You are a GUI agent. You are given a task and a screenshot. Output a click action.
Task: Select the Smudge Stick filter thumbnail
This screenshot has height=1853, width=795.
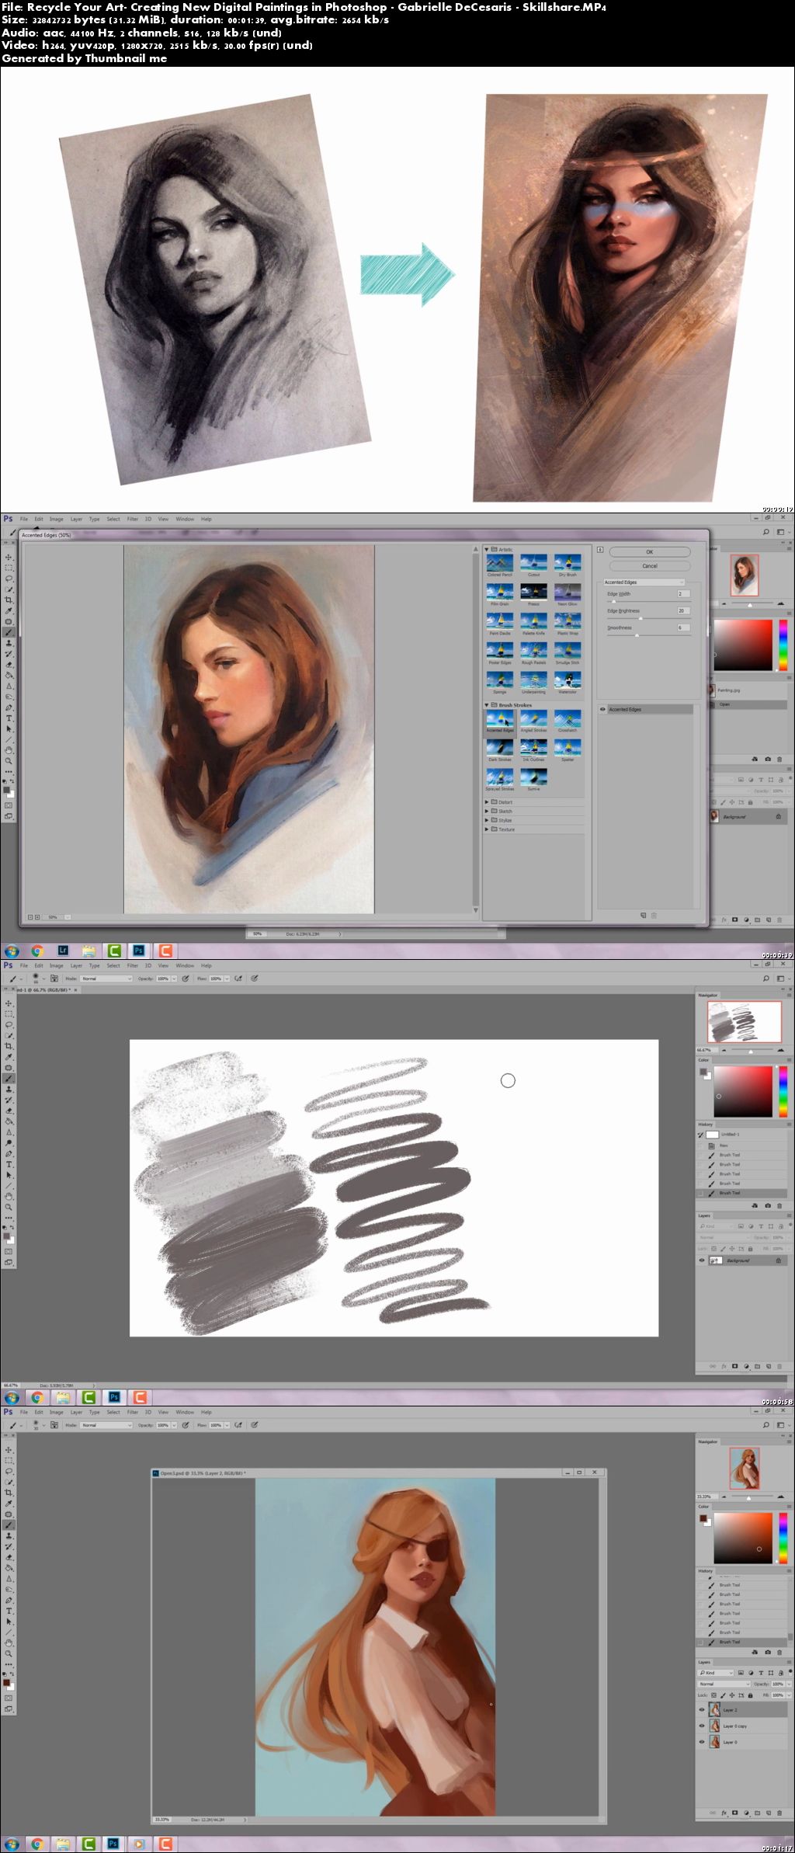(568, 651)
